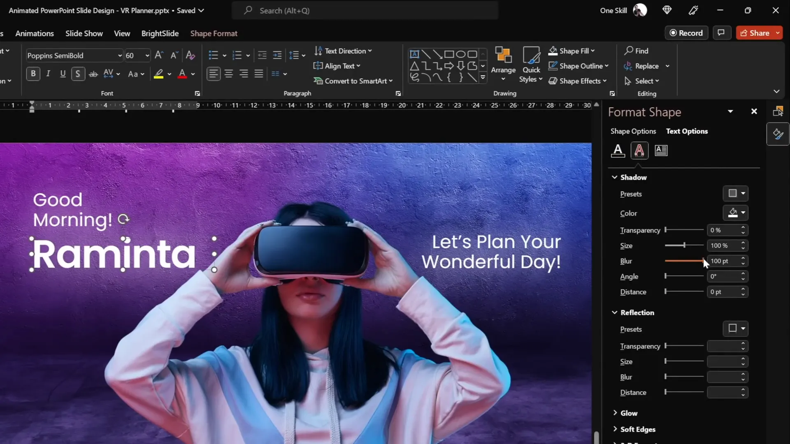Apply font color red swatch

tap(182, 74)
